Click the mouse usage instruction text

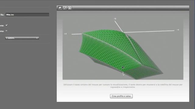pos(123,86)
